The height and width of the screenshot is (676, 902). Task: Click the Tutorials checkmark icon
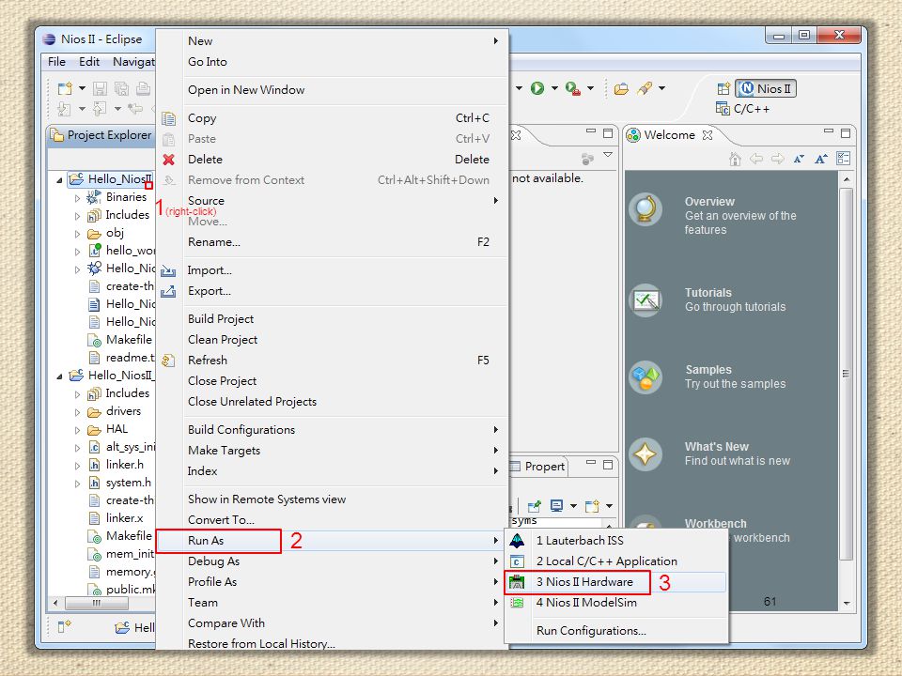click(x=645, y=300)
